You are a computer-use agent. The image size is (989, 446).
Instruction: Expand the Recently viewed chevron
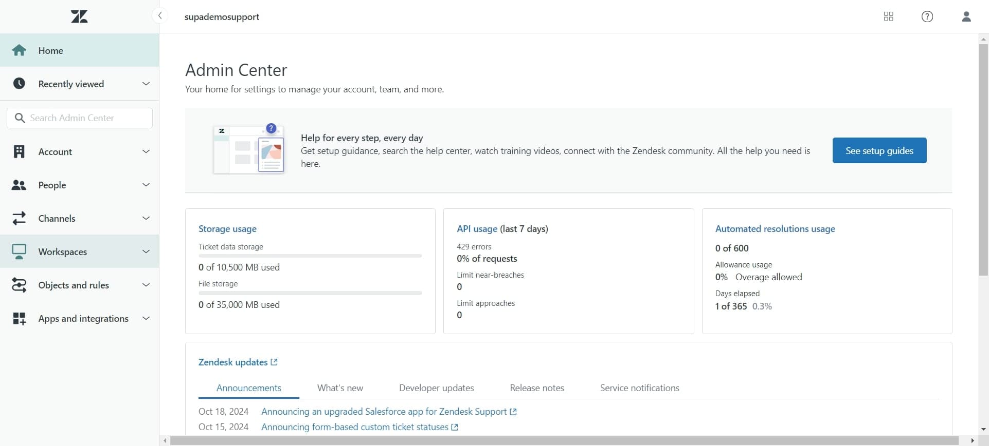tap(146, 84)
